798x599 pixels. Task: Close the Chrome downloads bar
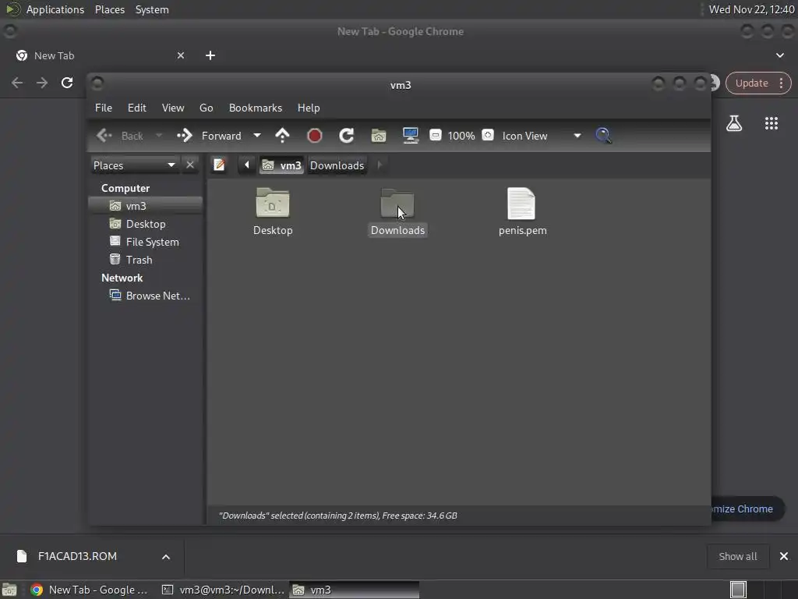[784, 556]
